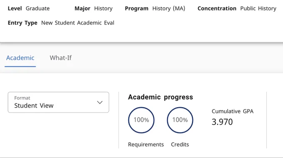Click the Requirements label under the circle
The width and height of the screenshot is (283, 158).
(x=146, y=144)
